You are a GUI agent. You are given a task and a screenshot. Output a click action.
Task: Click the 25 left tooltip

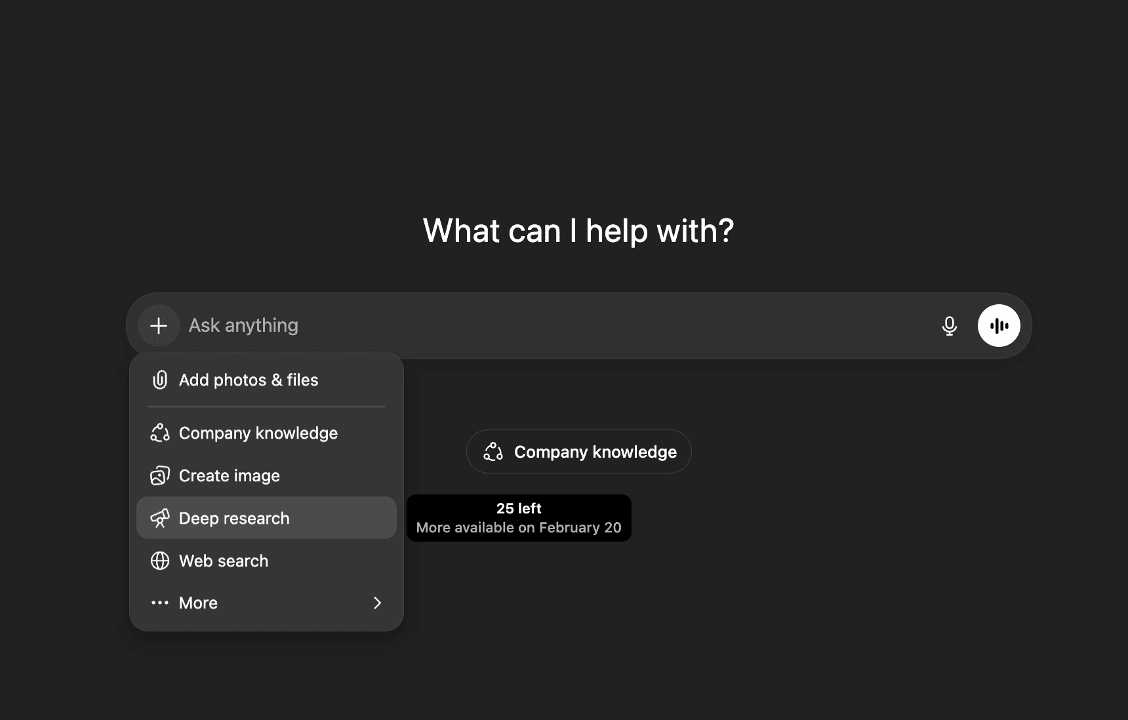(x=519, y=518)
